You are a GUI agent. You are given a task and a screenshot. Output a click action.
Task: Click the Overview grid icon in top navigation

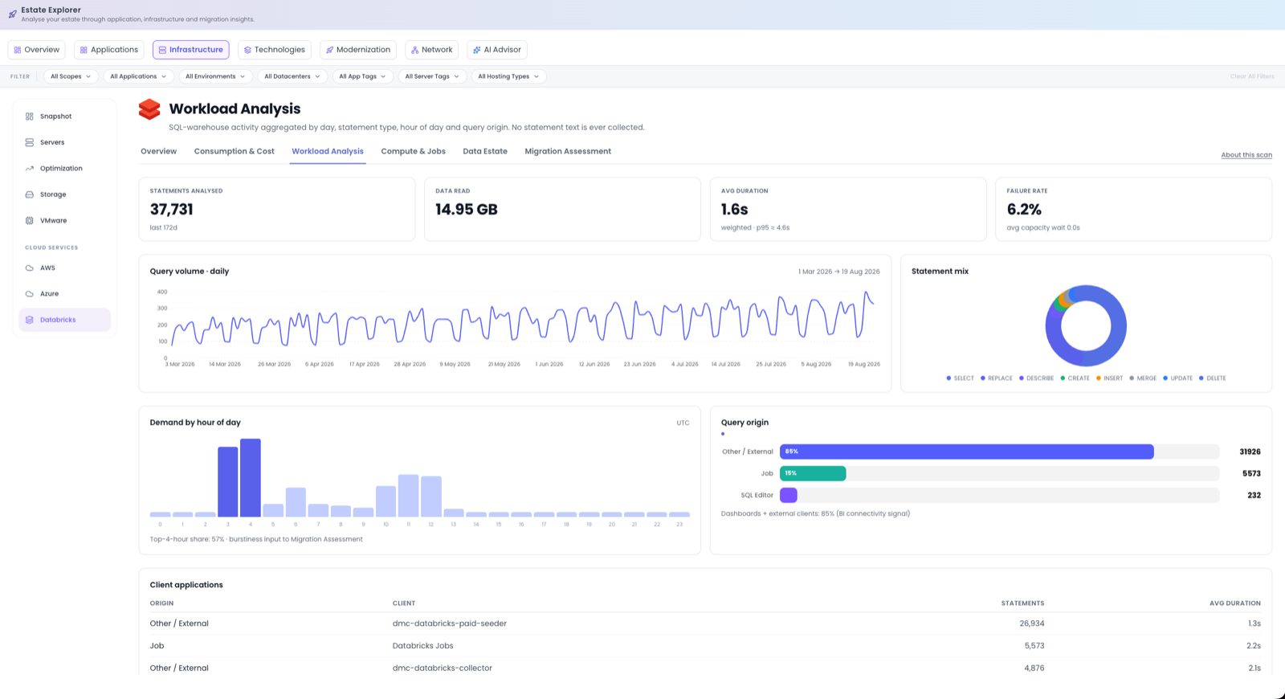18,50
